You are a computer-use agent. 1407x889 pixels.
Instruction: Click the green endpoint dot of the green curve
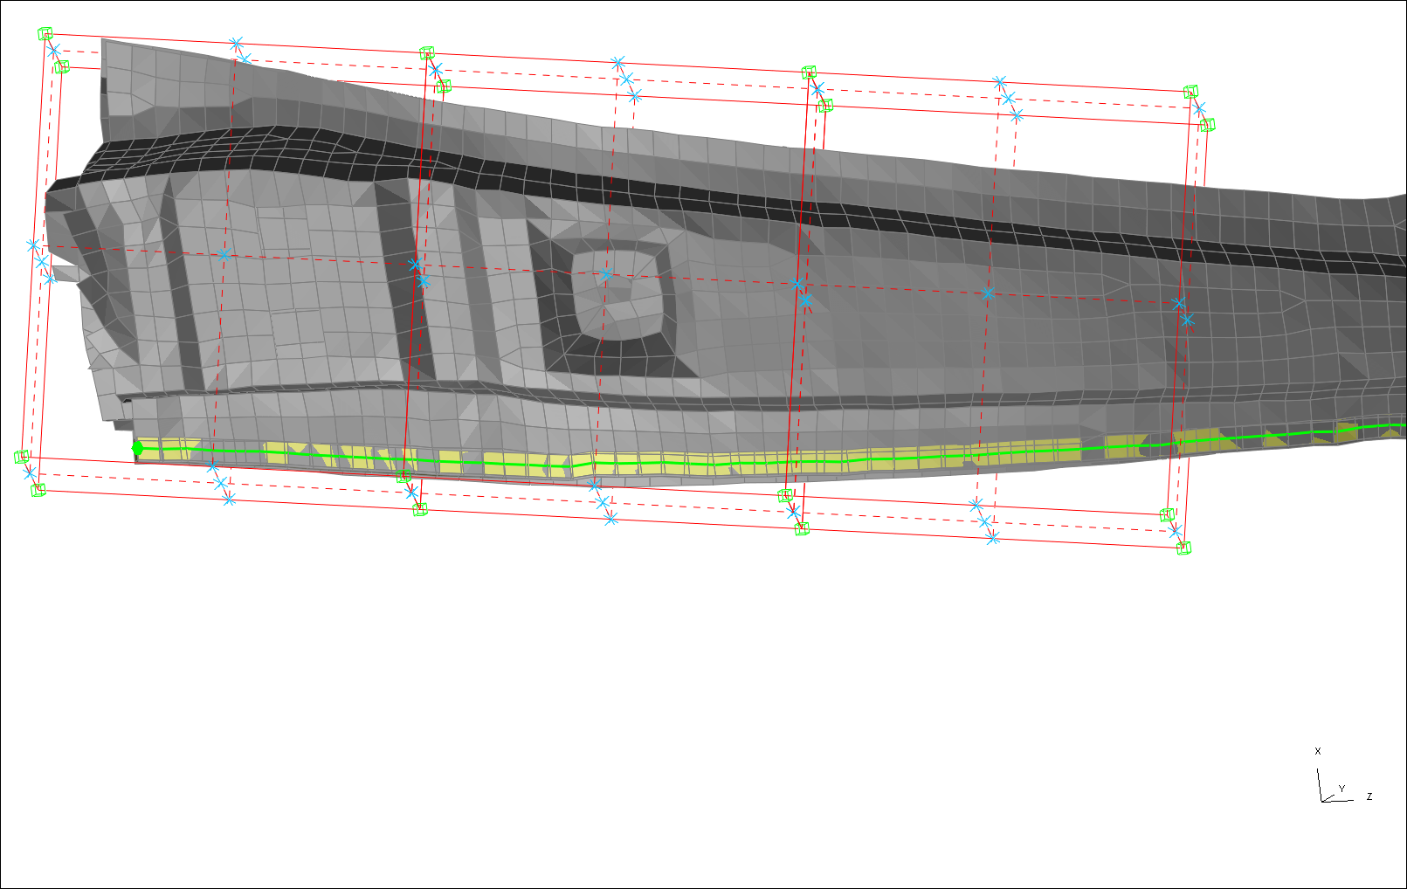(137, 448)
